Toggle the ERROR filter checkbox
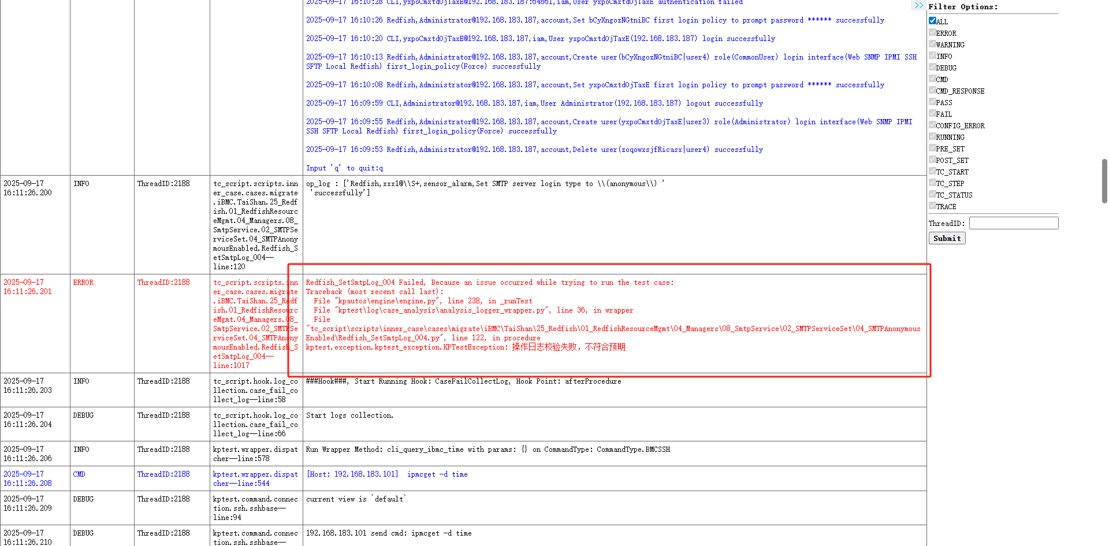1109x546 pixels. 932,32
